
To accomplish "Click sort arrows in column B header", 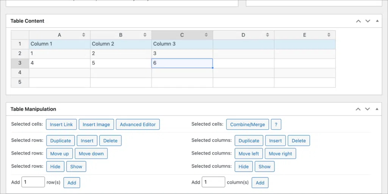I will click(x=145, y=35).
